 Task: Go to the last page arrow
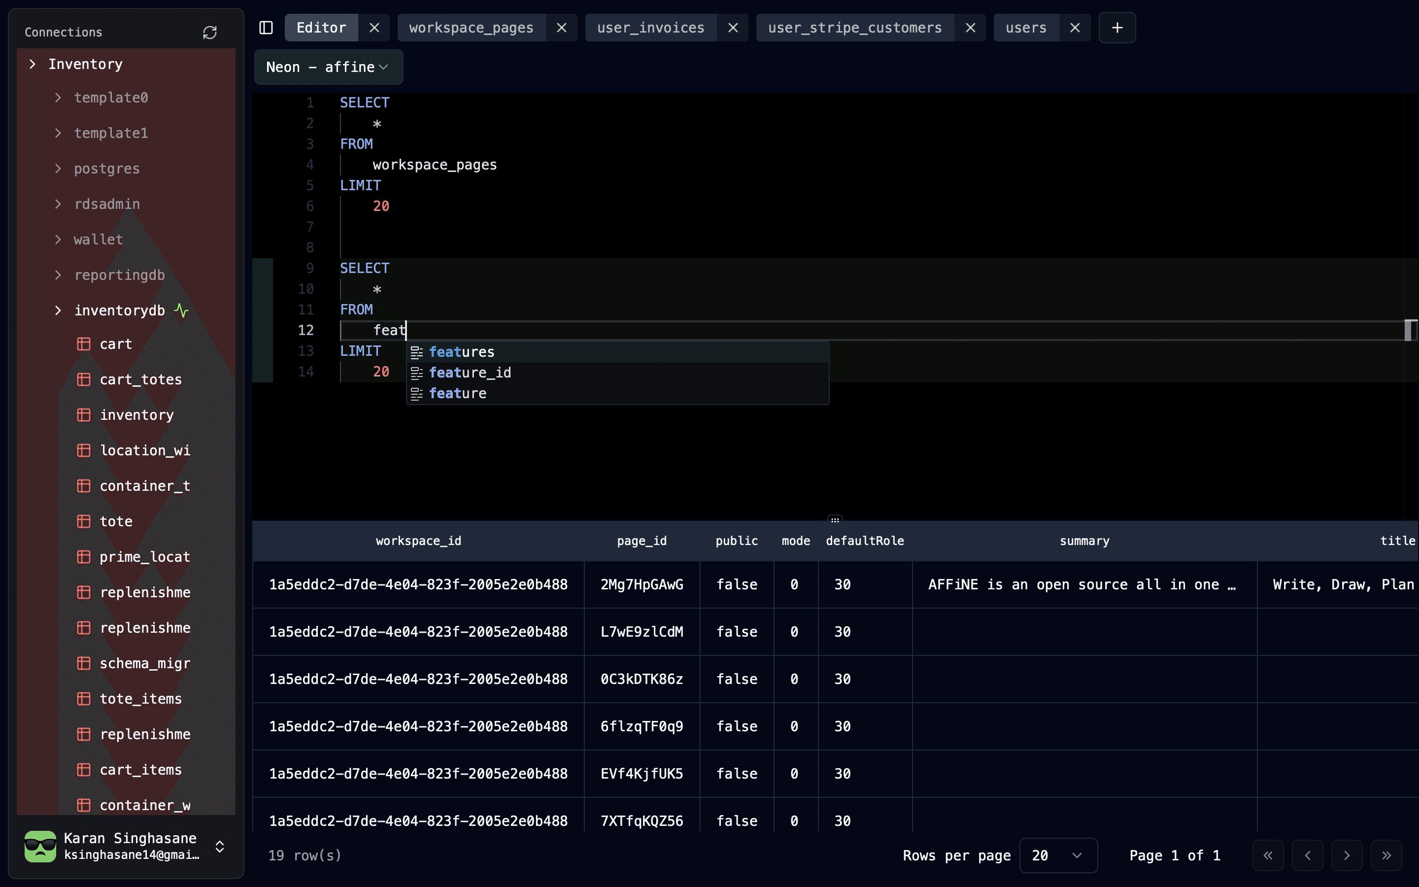coord(1386,855)
